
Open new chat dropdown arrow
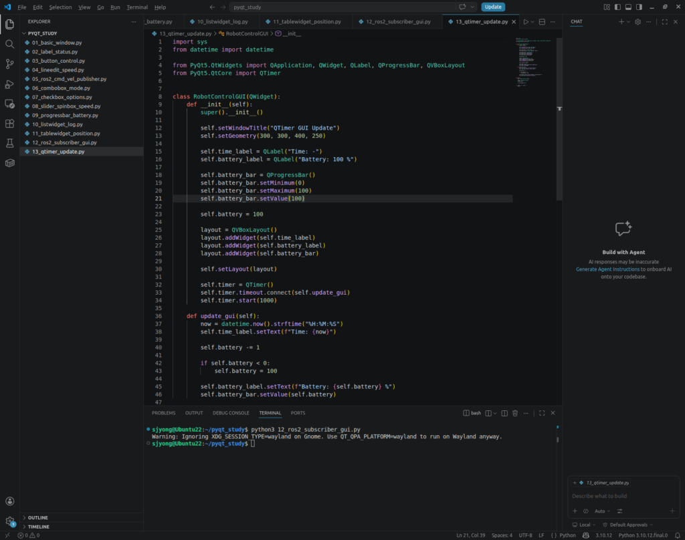[629, 22]
